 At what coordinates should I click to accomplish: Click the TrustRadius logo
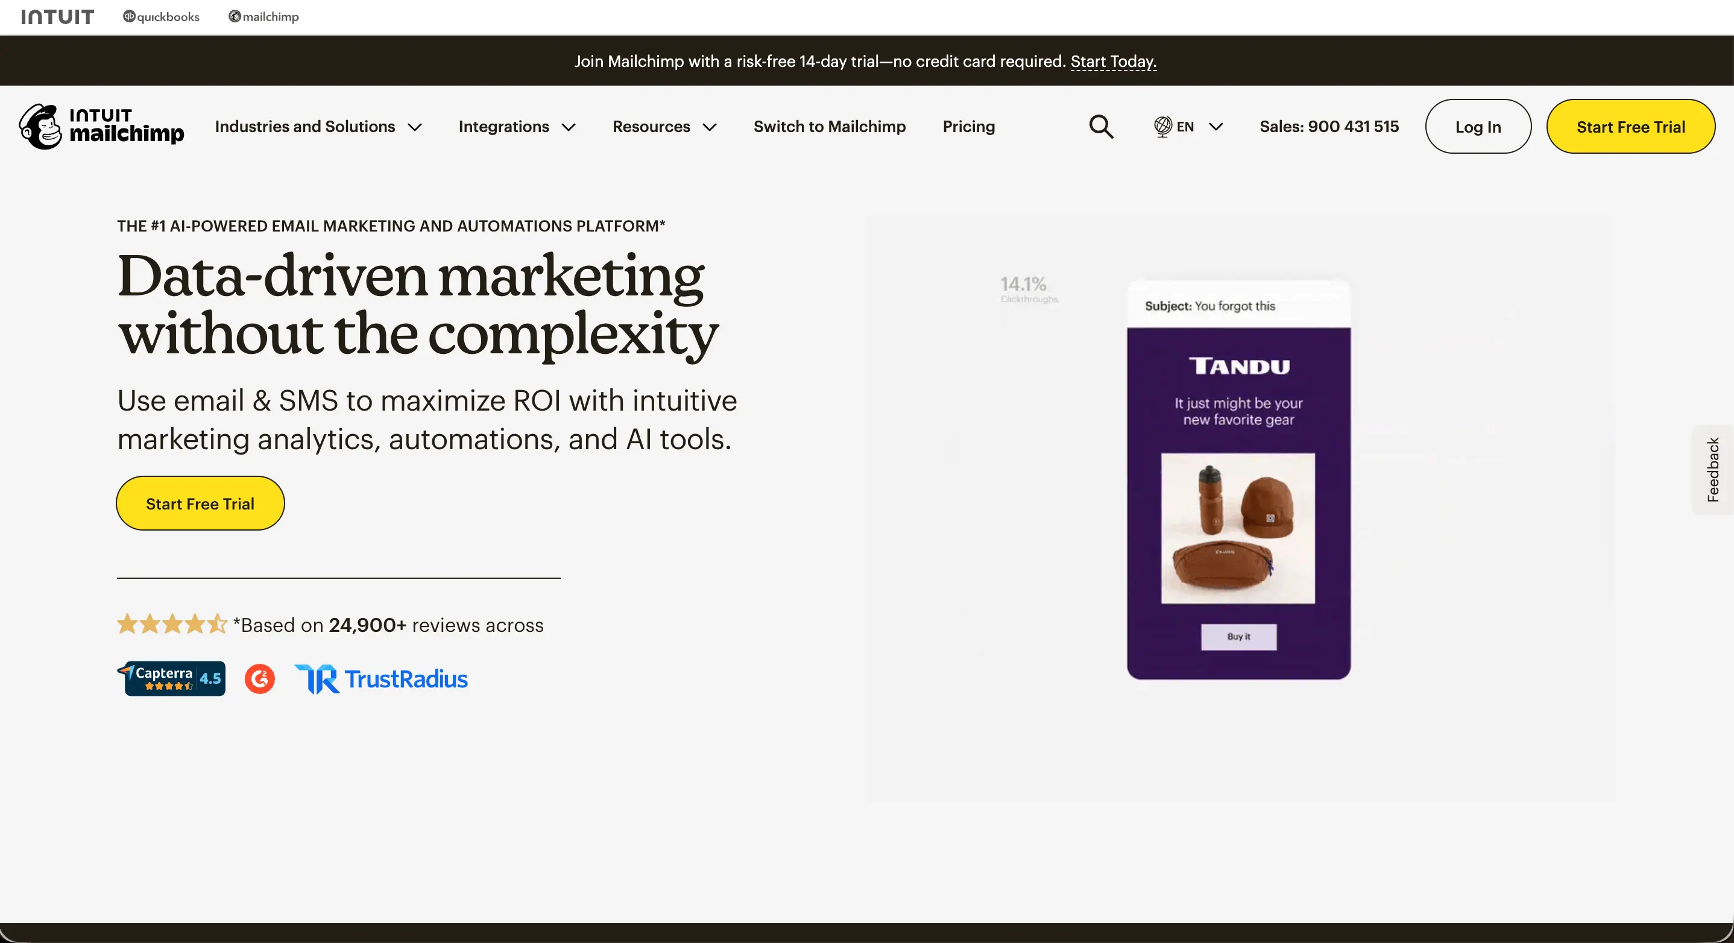[382, 678]
